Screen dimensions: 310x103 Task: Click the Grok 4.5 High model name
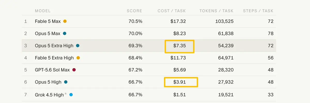point(49,95)
